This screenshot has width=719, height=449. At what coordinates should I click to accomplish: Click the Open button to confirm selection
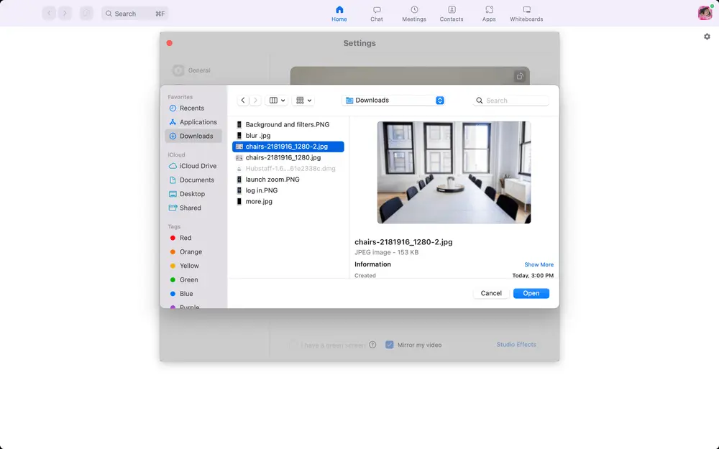pyautogui.click(x=531, y=293)
